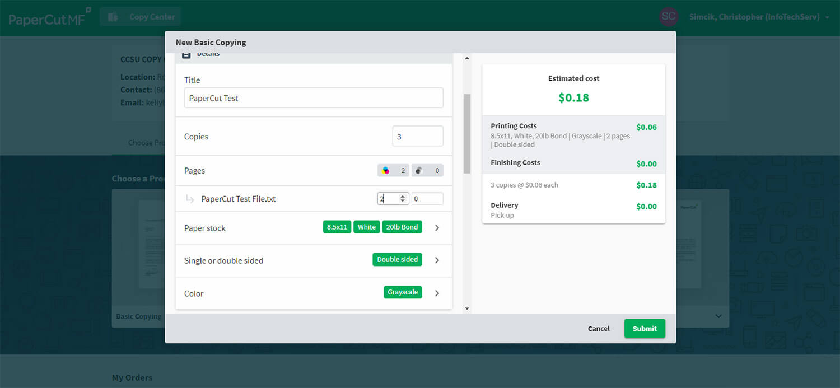Click the dialog scrollbar thumb
This screenshot has height=388, width=840.
point(467,134)
